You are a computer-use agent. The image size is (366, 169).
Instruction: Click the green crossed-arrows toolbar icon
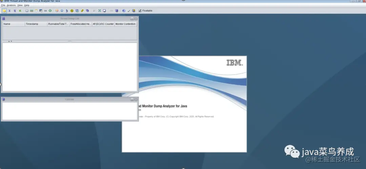click(x=100, y=11)
